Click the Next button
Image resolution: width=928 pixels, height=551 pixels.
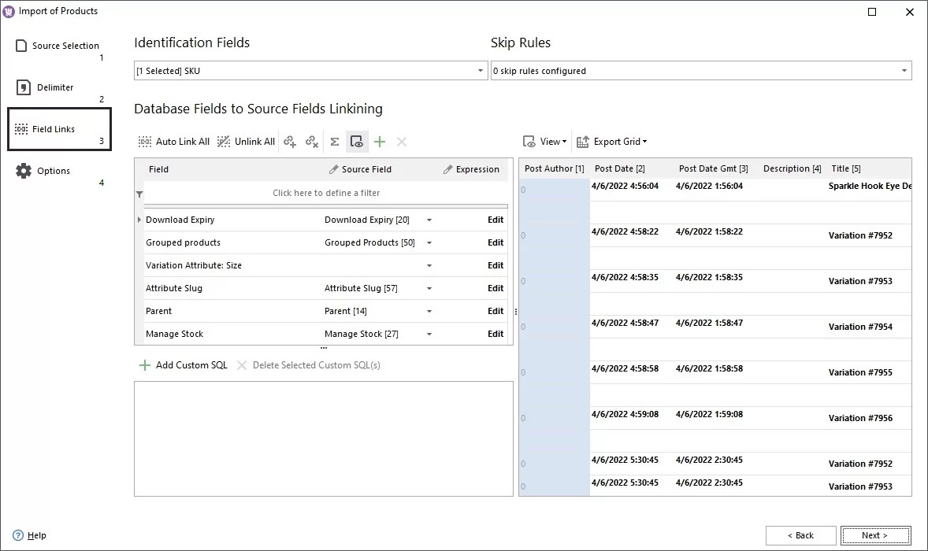(x=875, y=535)
